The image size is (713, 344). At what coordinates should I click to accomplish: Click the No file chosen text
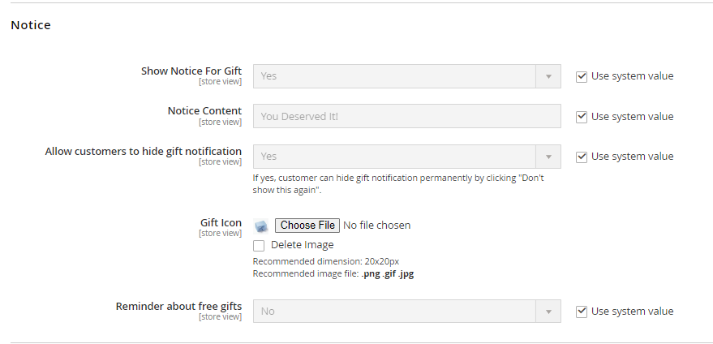(x=377, y=226)
